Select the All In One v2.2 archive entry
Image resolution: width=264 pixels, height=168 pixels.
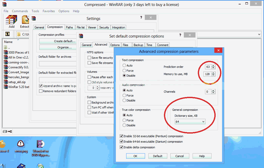point(16,57)
